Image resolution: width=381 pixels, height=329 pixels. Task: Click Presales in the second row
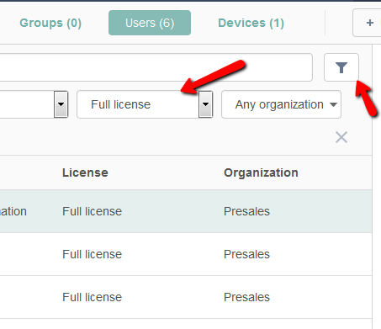coord(246,254)
